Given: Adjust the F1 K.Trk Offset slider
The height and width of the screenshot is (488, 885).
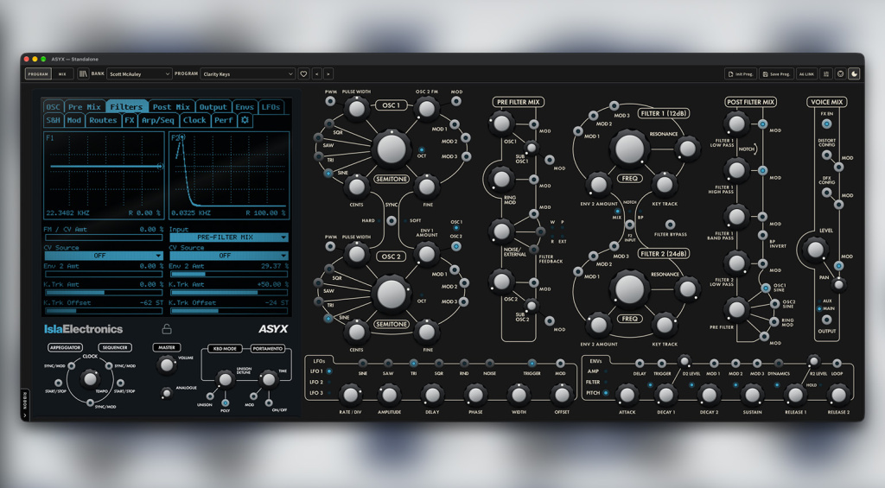Looking at the screenshot, I should 104,311.
